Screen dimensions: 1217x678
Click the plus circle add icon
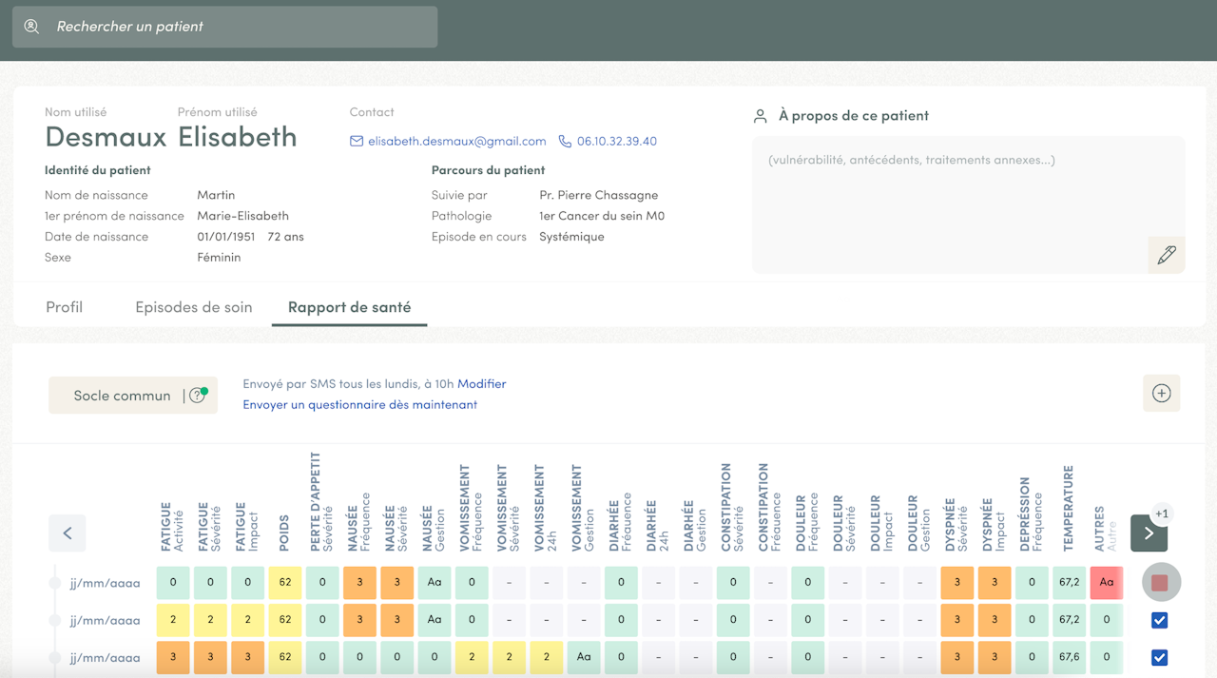coord(1161,394)
